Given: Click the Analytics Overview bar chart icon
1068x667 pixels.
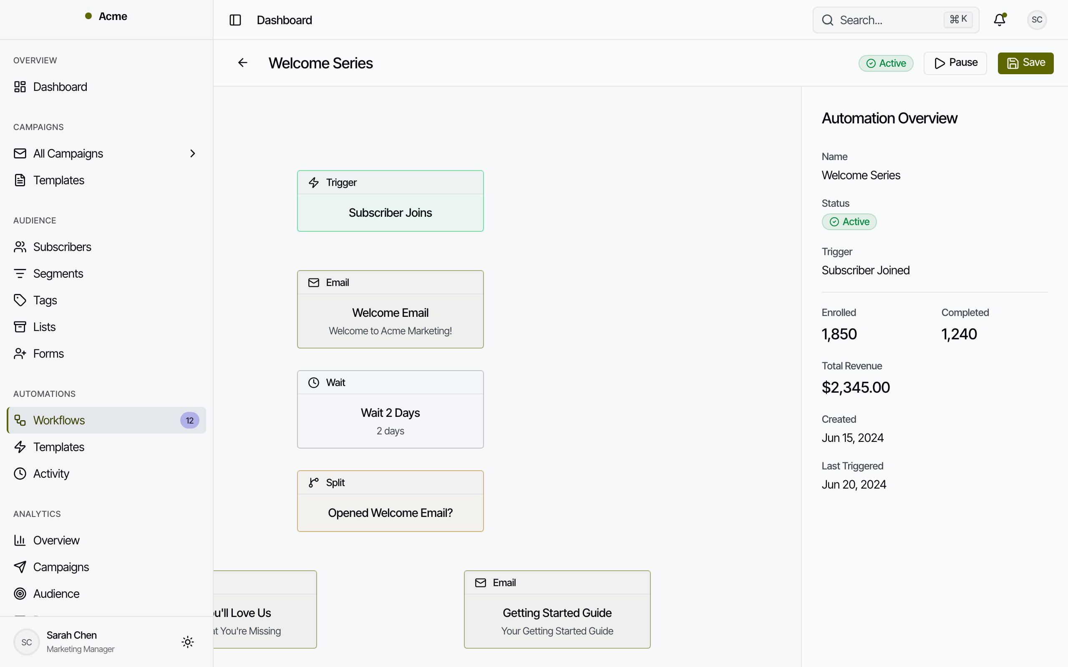Looking at the screenshot, I should click(x=20, y=540).
